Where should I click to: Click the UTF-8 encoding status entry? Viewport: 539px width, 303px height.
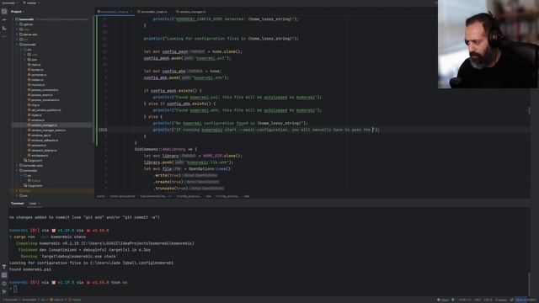[x=488, y=300]
